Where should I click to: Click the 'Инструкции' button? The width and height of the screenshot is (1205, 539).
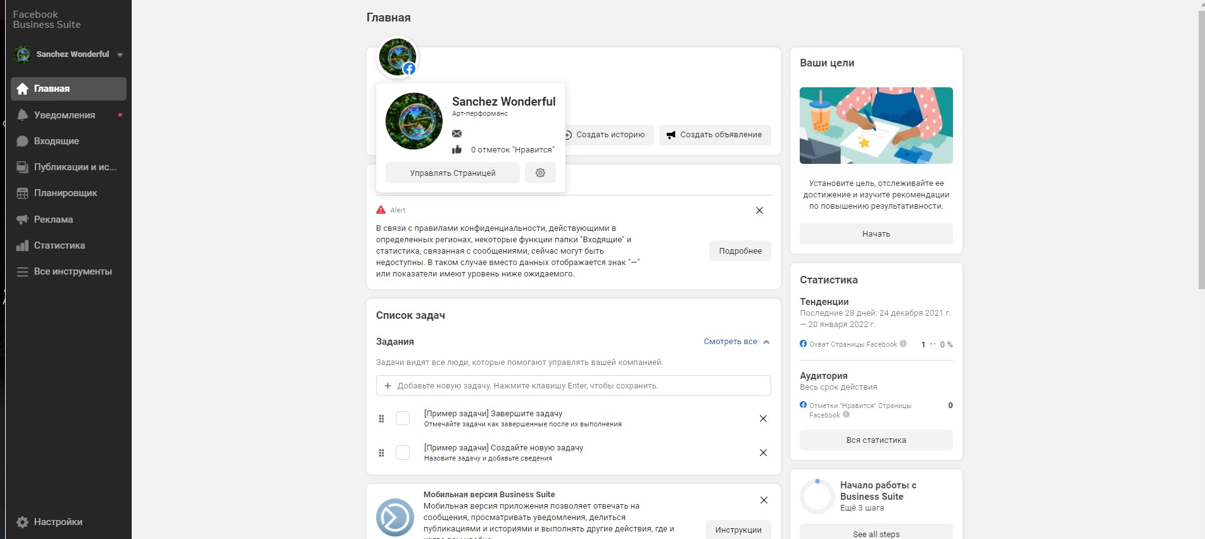(x=738, y=530)
